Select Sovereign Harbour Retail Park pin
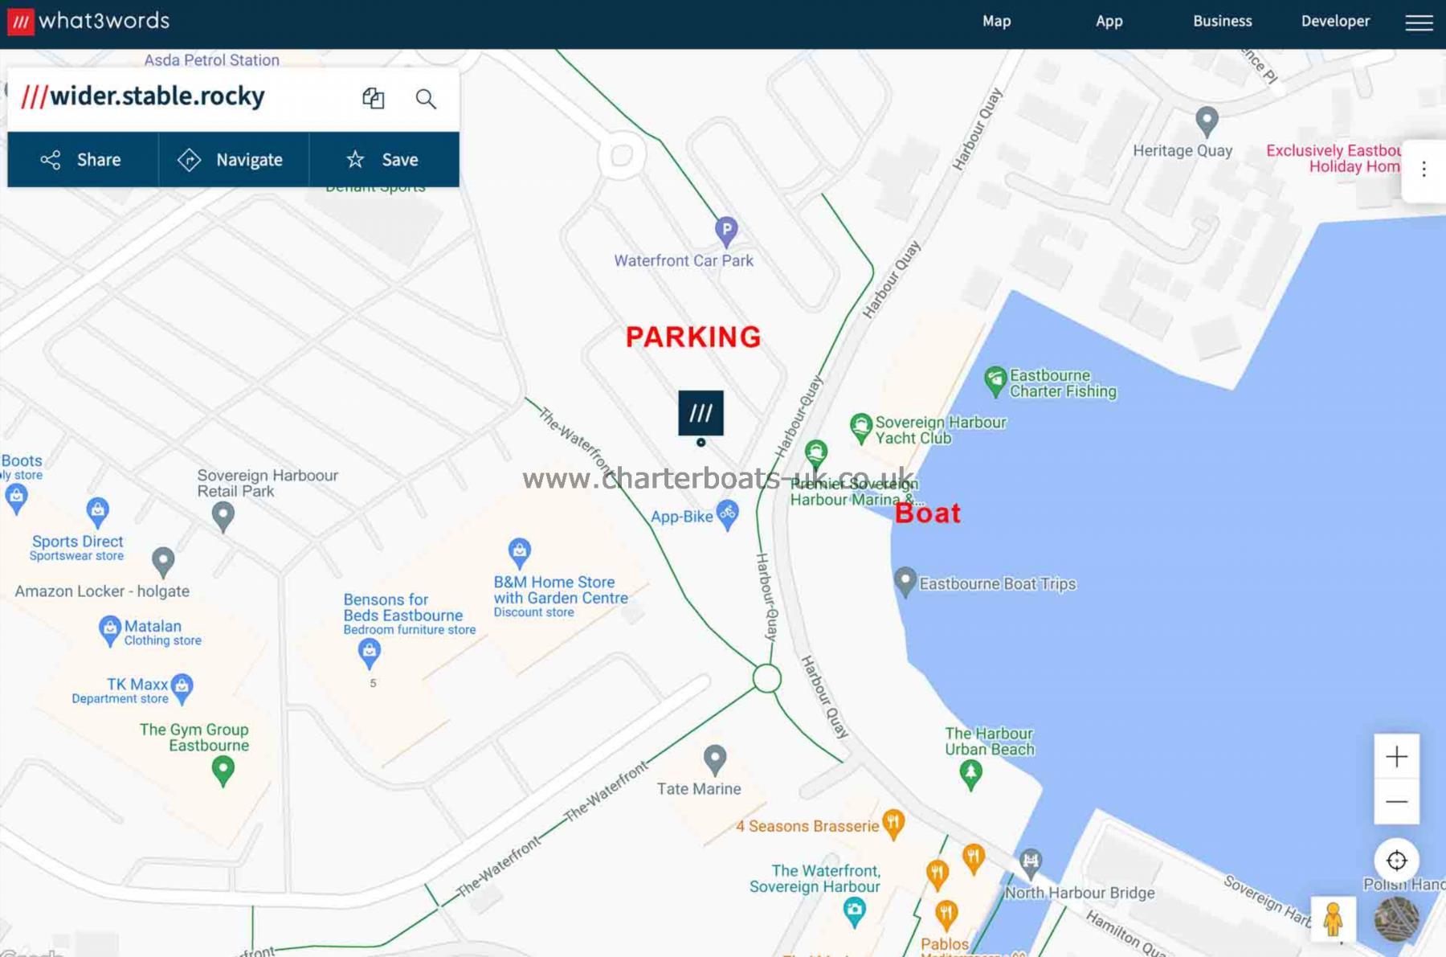This screenshot has height=957, width=1446. pos(223,517)
